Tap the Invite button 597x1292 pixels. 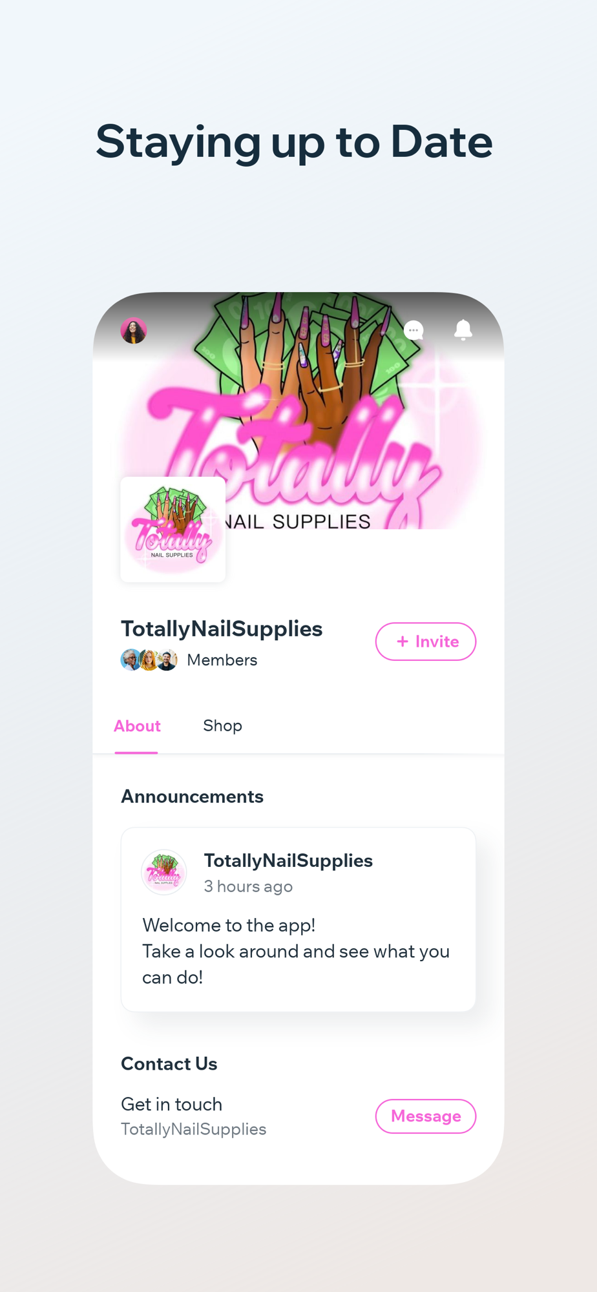pyautogui.click(x=426, y=641)
